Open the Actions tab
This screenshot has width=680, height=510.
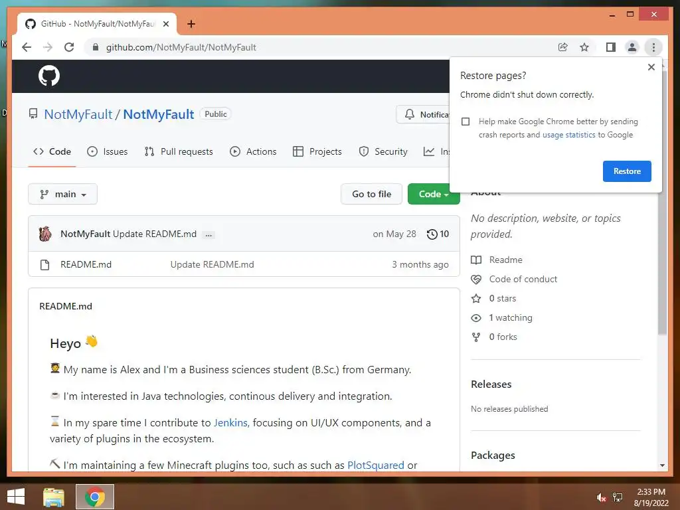coord(253,152)
